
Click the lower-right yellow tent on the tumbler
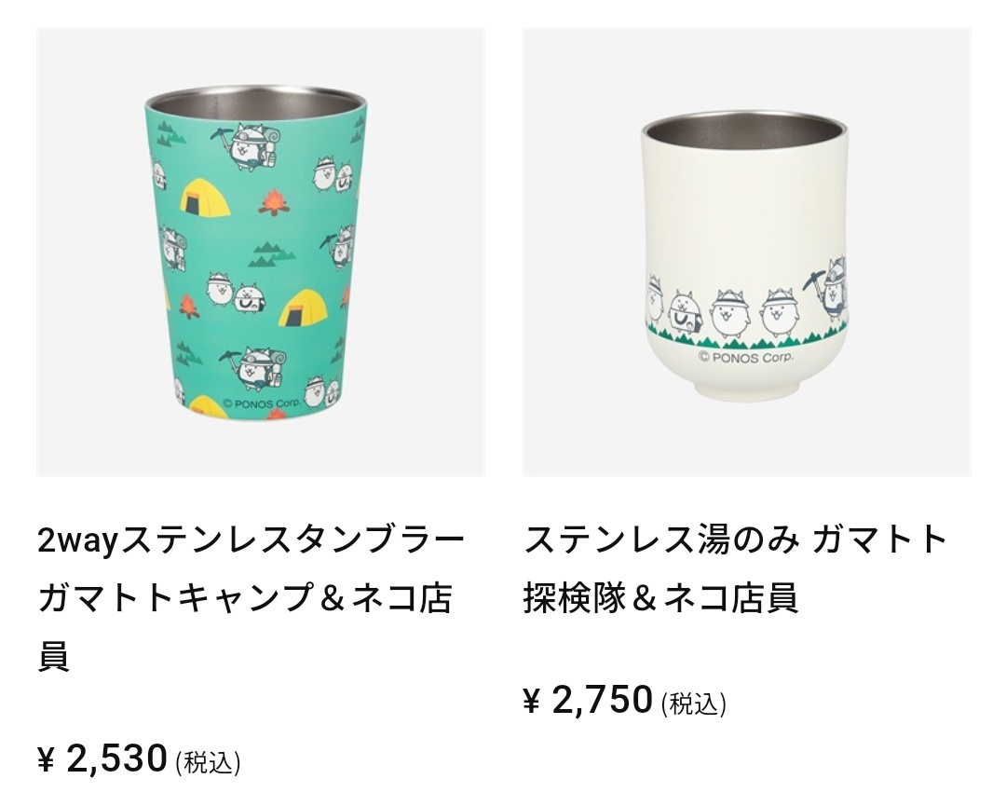click(300, 306)
